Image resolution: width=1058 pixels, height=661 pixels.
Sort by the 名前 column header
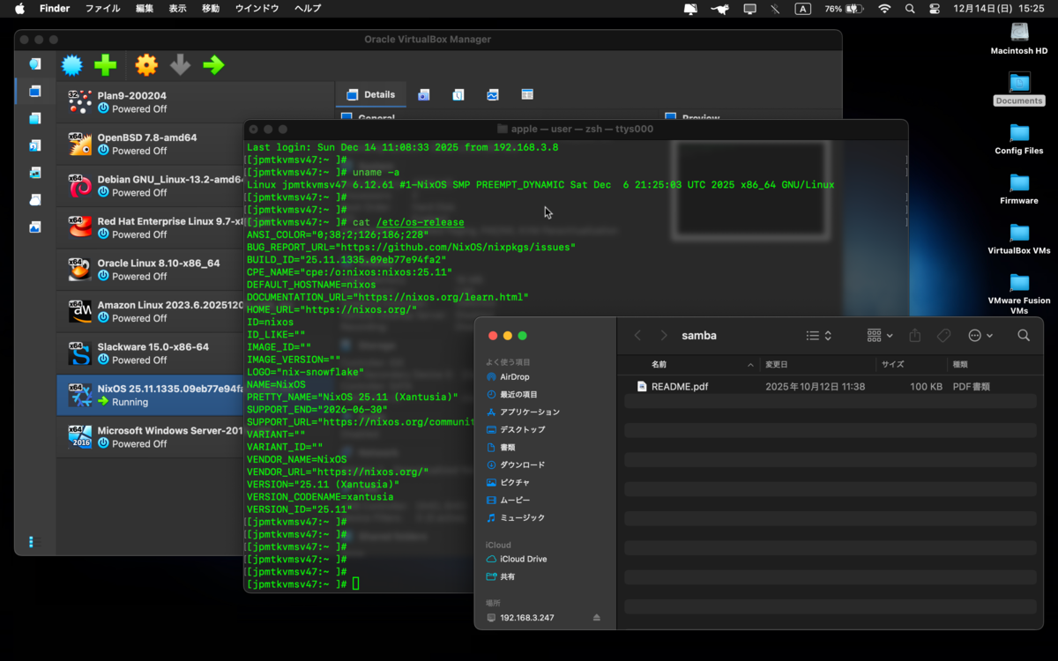[659, 364]
